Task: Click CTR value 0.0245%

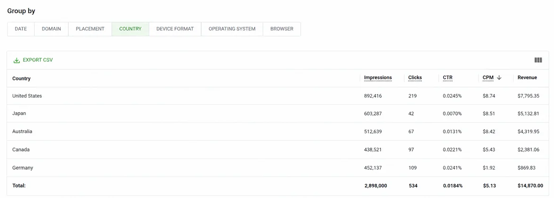Action: [x=452, y=96]
